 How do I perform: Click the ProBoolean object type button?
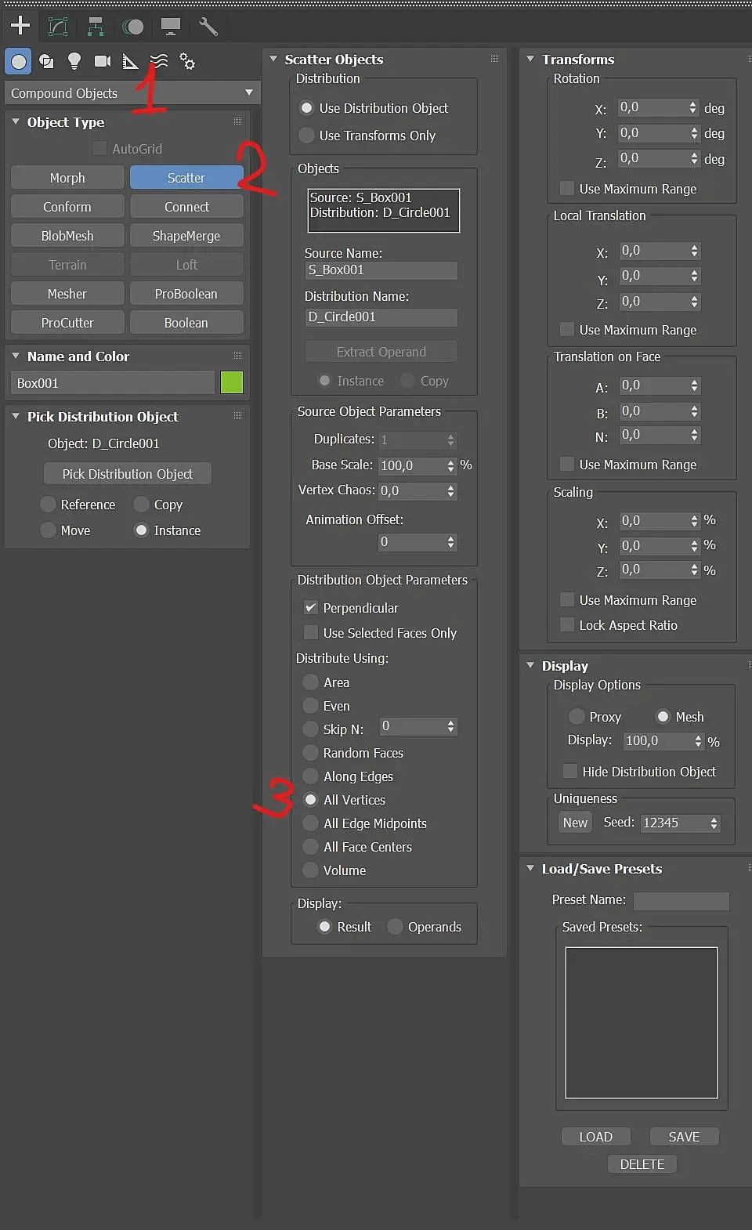pyautogui.click(x=186, y=294)
